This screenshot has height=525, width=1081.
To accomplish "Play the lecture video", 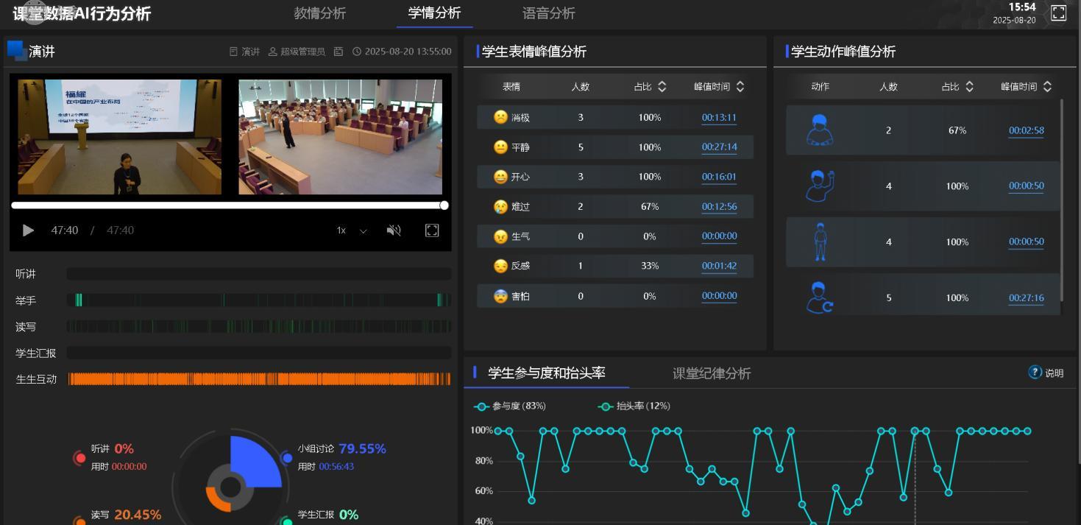I will point(28,230).
